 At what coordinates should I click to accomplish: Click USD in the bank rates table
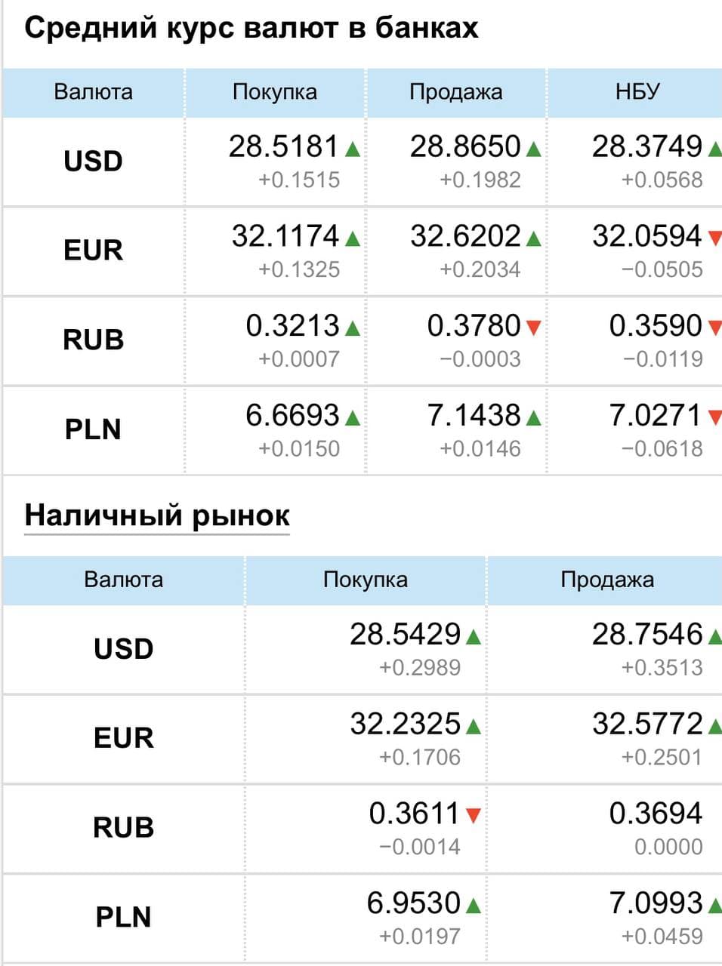[93, 162]
